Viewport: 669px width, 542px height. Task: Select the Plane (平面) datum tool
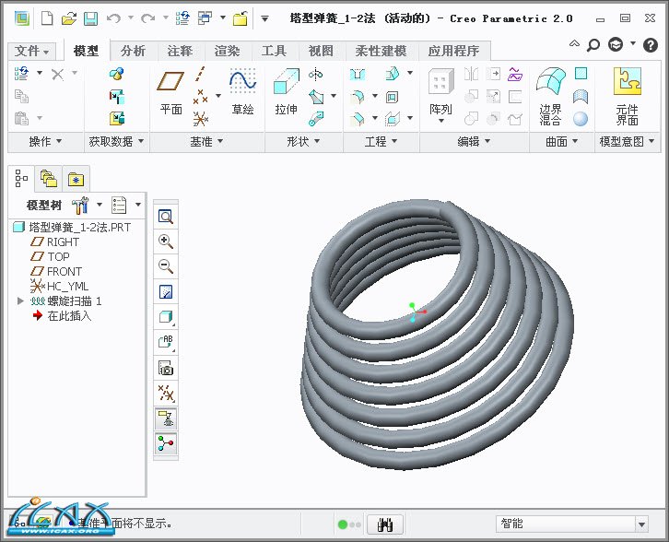[170, 91]
